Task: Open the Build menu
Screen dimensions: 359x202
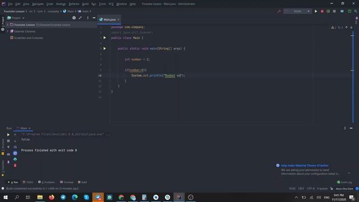Action: tap(85, 4)
